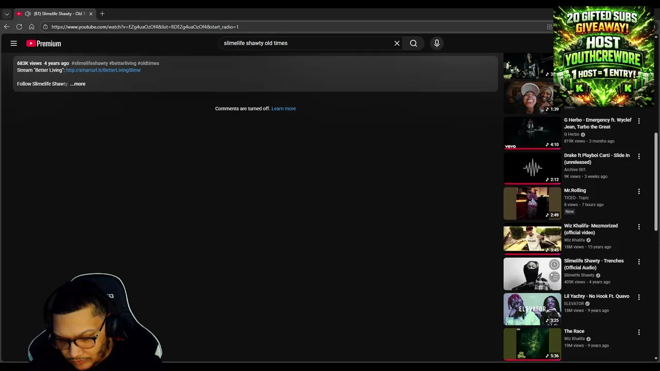Play G Herbo Emergency vevo thumbnail
This screenshot has height=371, width=660.
pyautogui.click(x=532, y=133)
